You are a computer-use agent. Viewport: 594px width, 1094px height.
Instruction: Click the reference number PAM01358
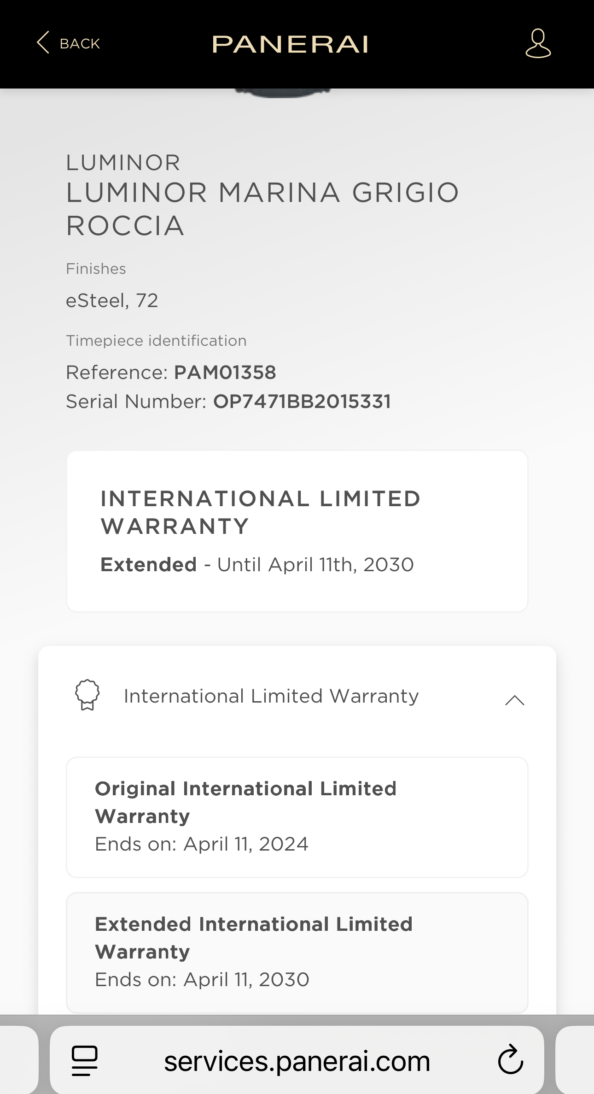225,373
